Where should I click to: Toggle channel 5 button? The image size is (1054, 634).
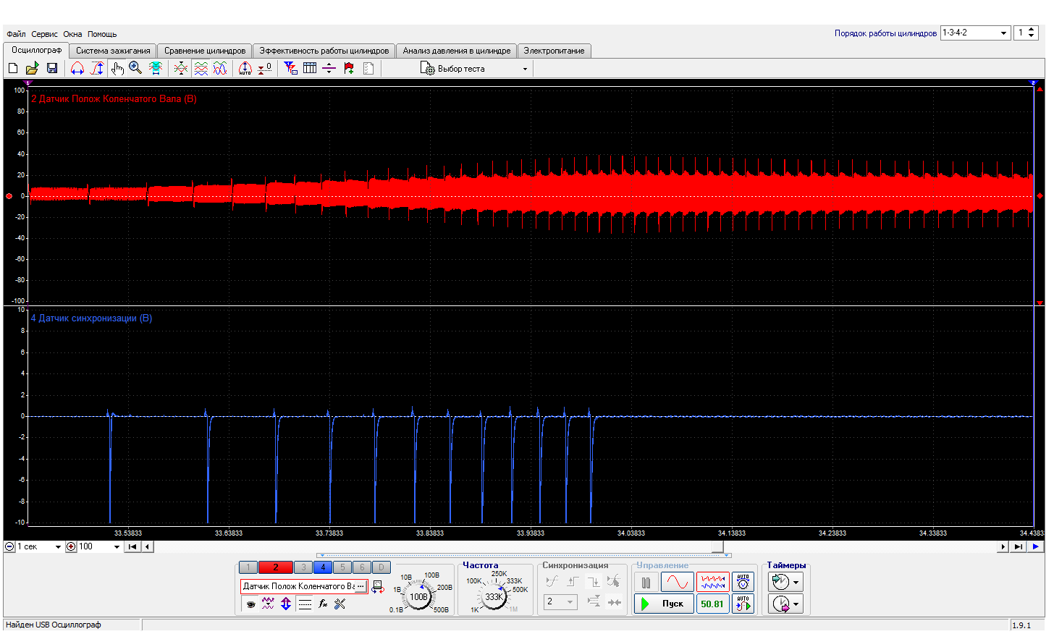[342, 567]
